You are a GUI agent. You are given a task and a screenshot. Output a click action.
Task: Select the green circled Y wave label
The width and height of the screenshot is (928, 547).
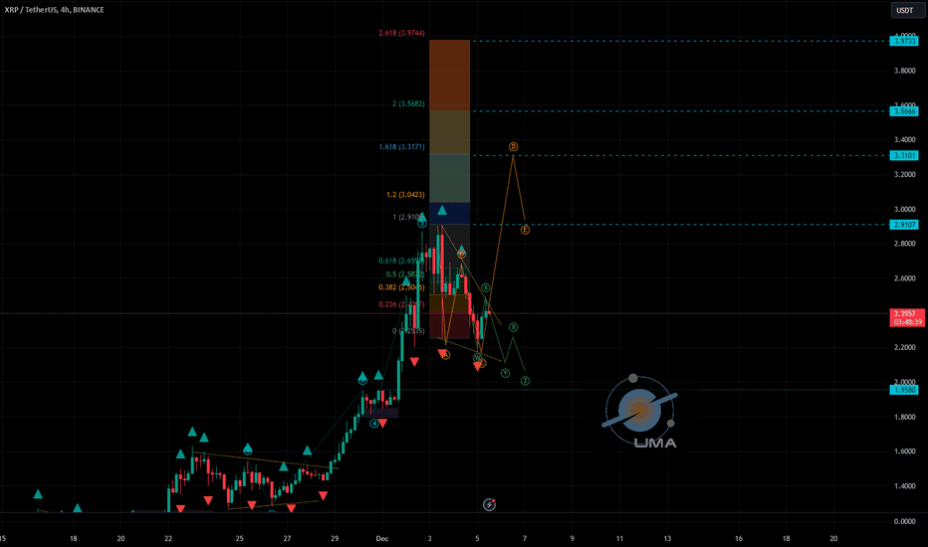(x=505, y=373)
